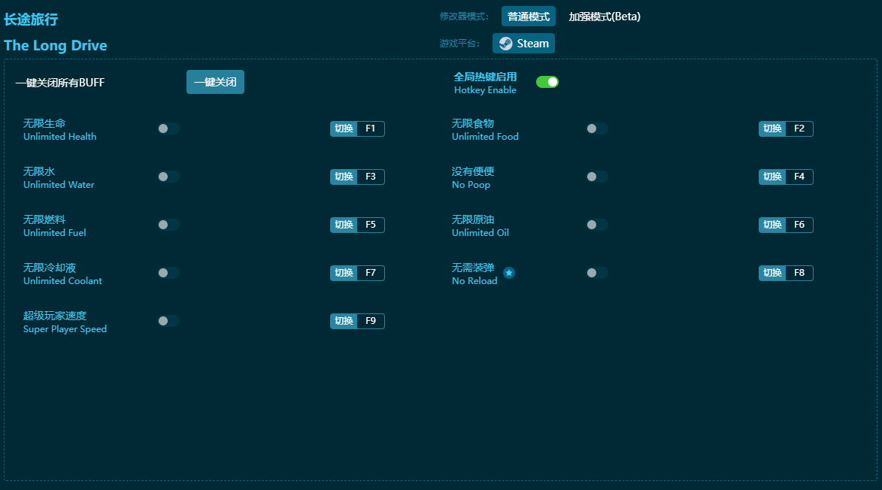Click the F2 hotkey field for Unlimited Food

point(799,129)
